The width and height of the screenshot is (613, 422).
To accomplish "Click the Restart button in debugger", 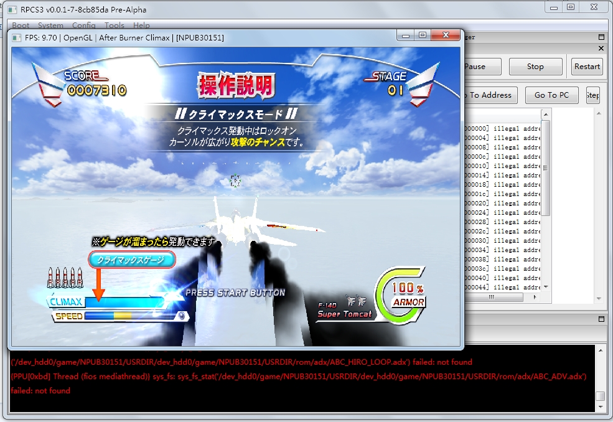I will click(587, 67).
